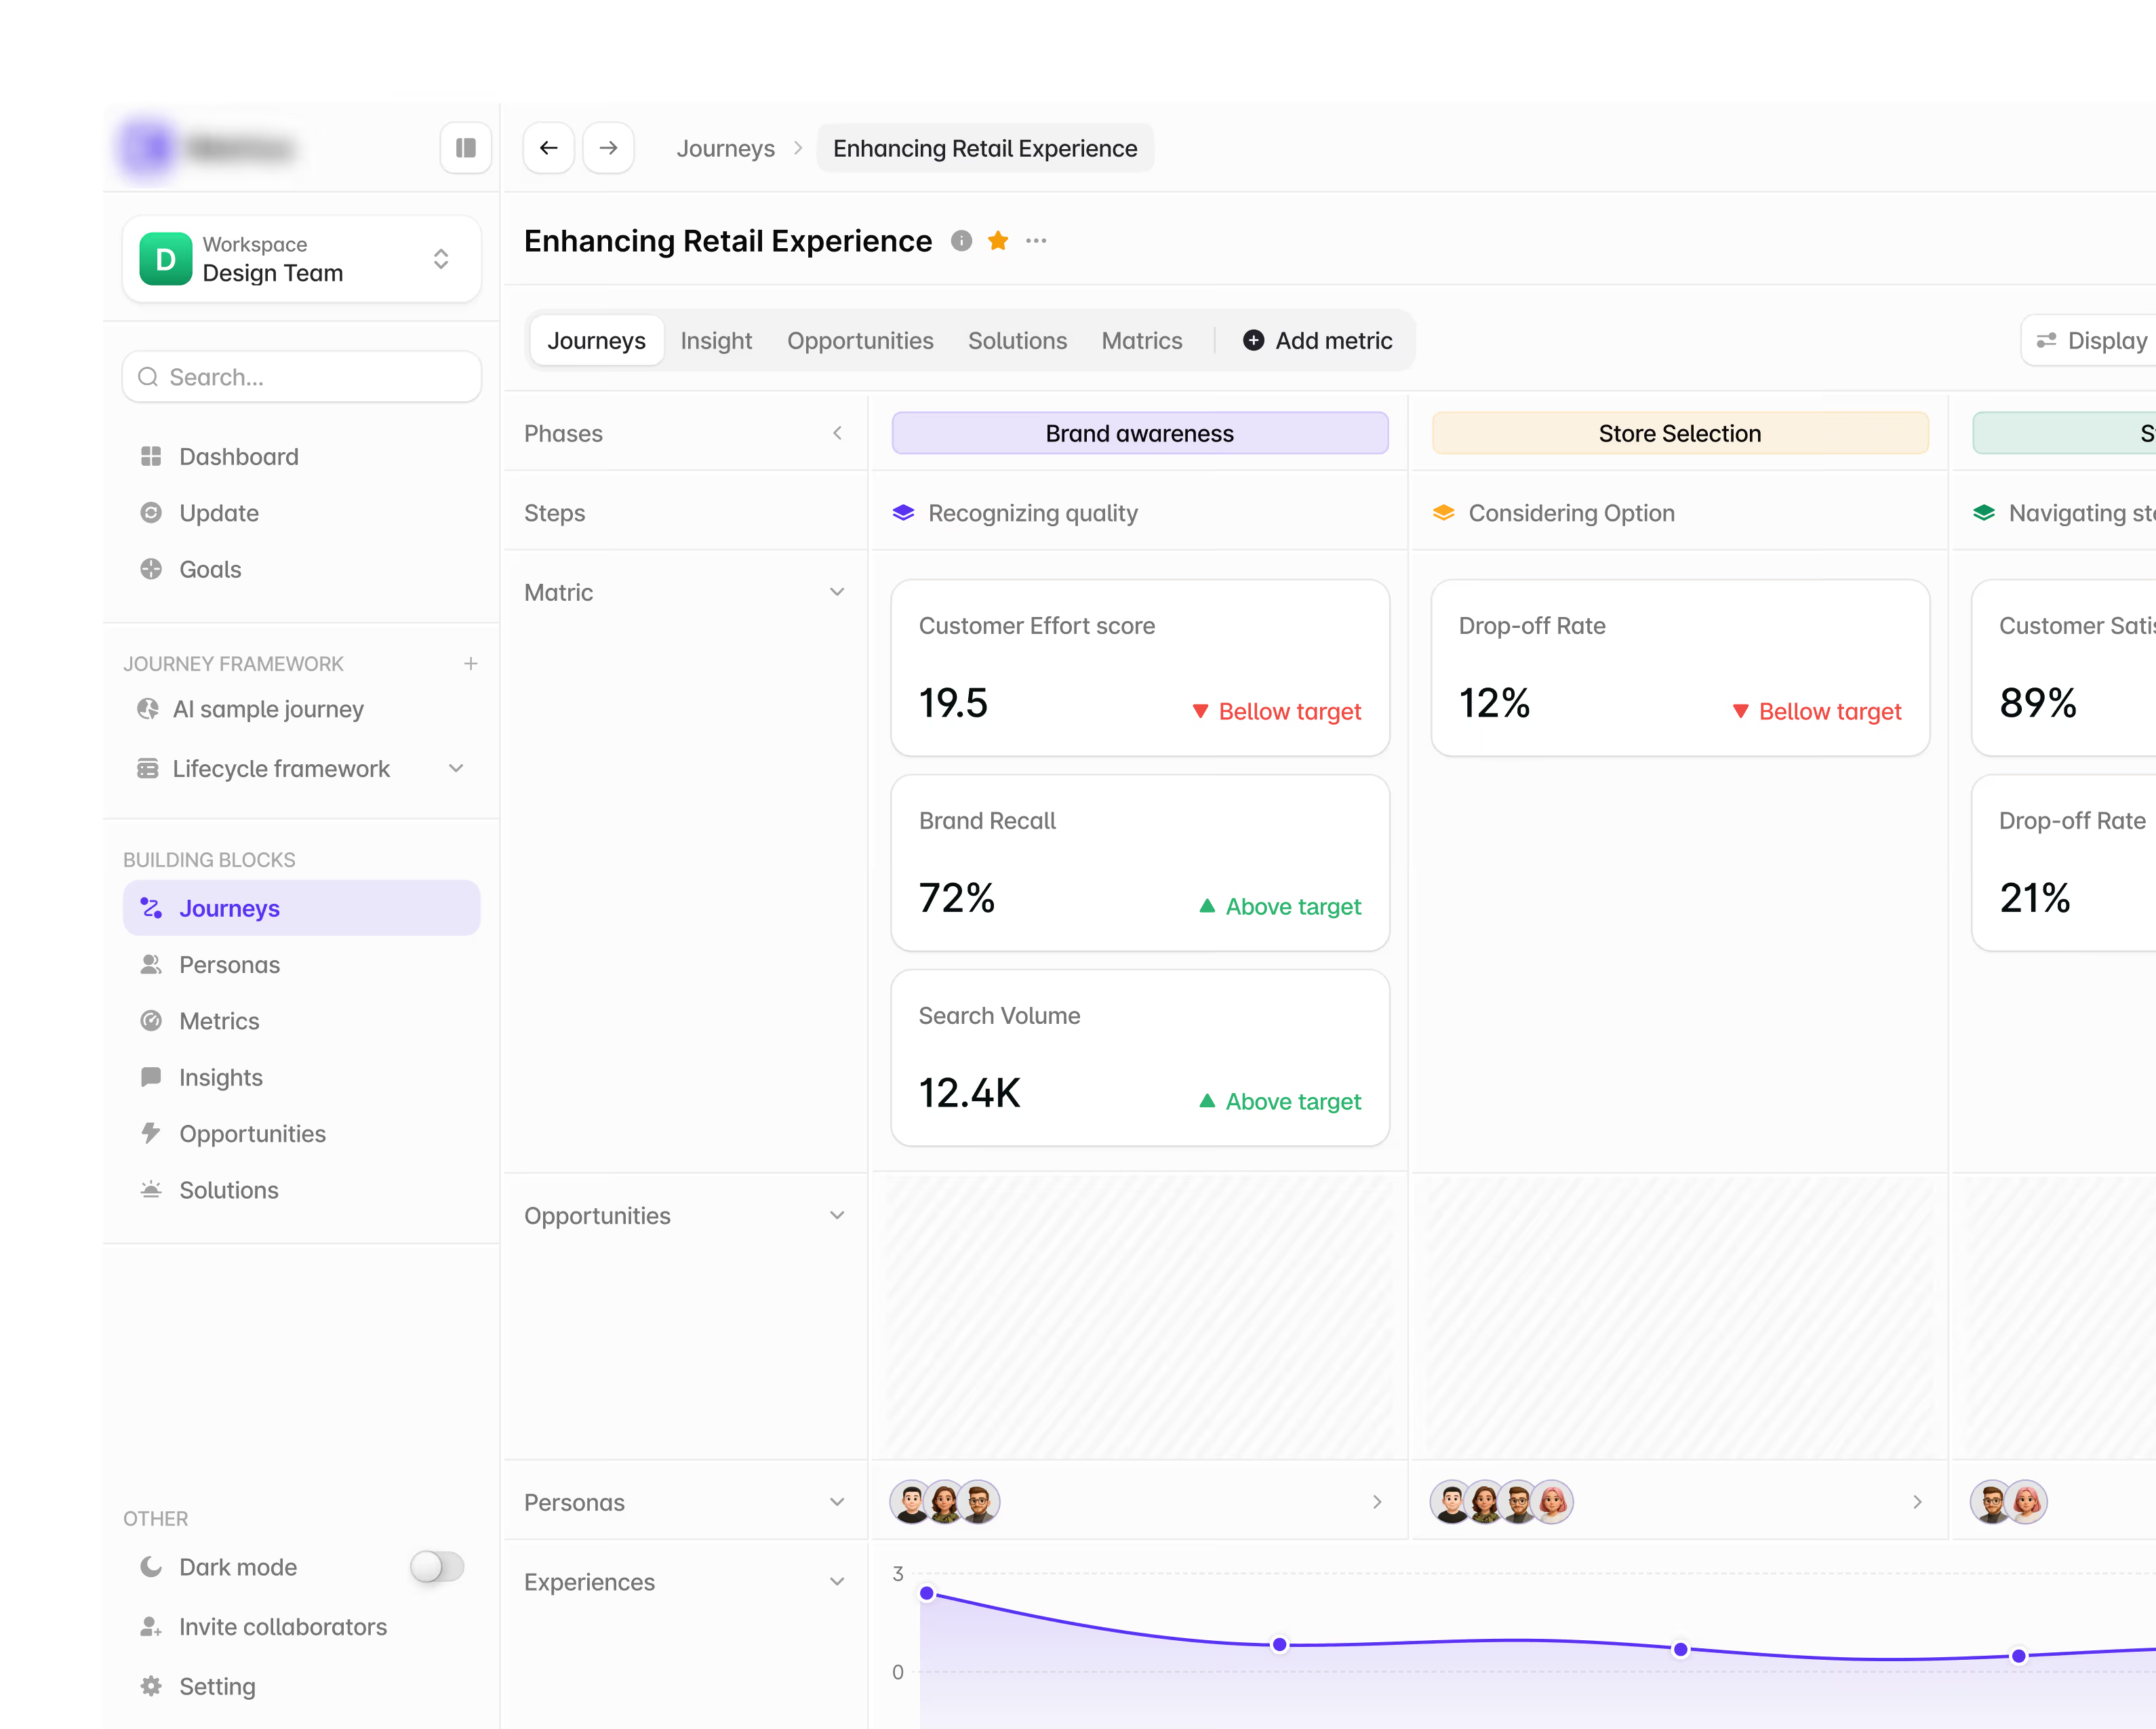This screenshot has width=2156, height=1729.
Task: Add a new journey framework with plus icon
Action: coord(470,664)
